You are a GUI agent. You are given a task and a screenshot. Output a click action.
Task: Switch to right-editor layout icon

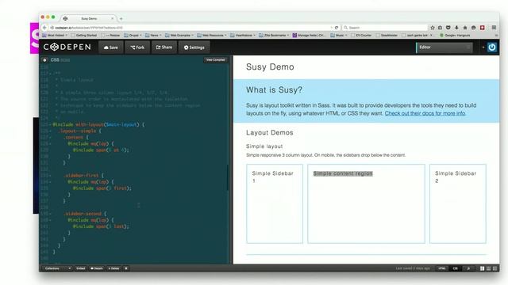[x=495, y=268]
